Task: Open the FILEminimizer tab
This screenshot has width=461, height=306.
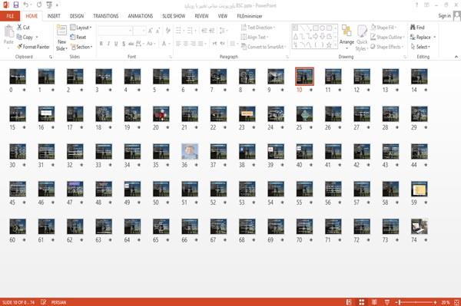Action: pos(249,16)
